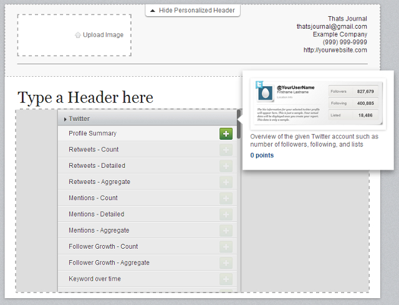Click the Twitter section title

[79, 119]
